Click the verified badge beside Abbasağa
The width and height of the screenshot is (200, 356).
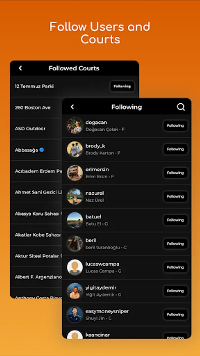(x=42, y=150)
